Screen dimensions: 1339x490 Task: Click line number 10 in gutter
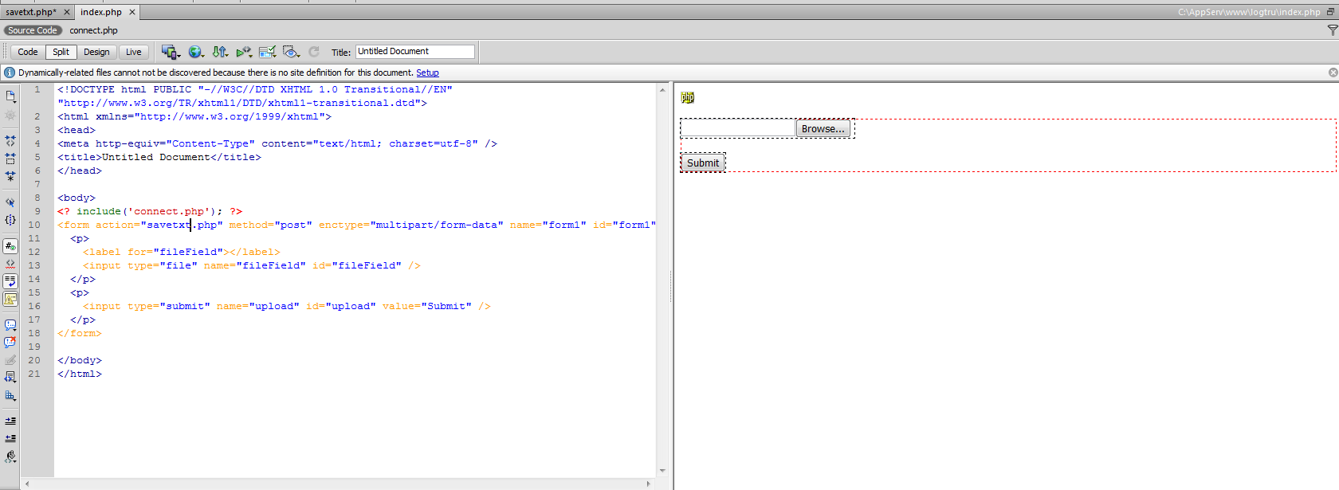[34, 225]
